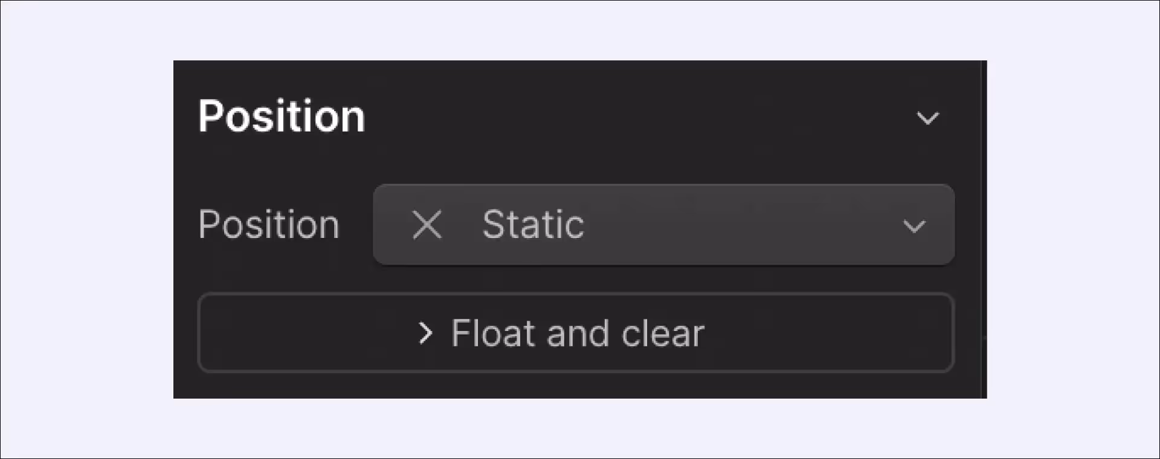Click the gap between the X icon and Static
The image size is (1160, 459).
tap(463, 225)
